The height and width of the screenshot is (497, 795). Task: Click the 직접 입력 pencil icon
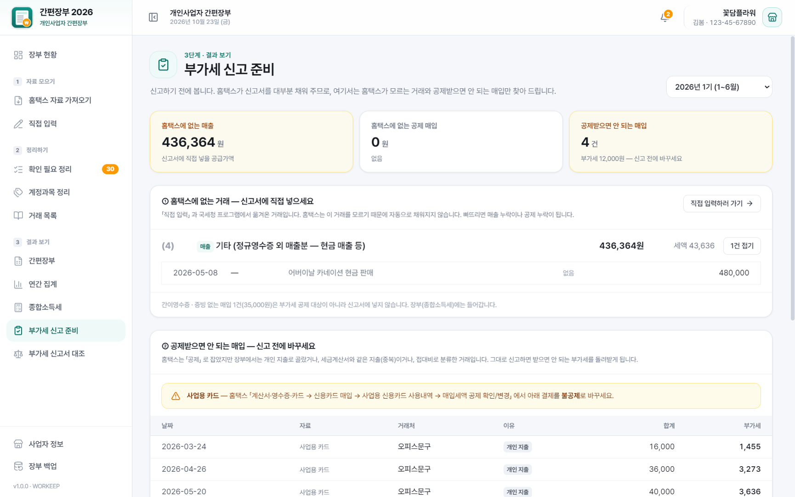[18, 124]
